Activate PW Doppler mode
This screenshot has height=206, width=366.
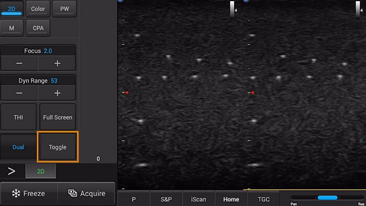coord(64,9)
